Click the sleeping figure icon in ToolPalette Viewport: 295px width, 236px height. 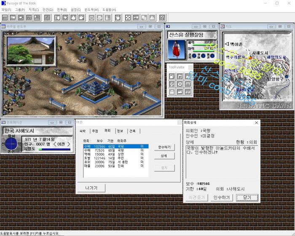click(x=180, y=92)
